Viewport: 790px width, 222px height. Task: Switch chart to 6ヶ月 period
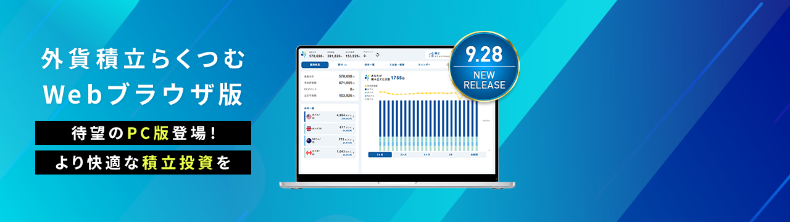(427, 154)
